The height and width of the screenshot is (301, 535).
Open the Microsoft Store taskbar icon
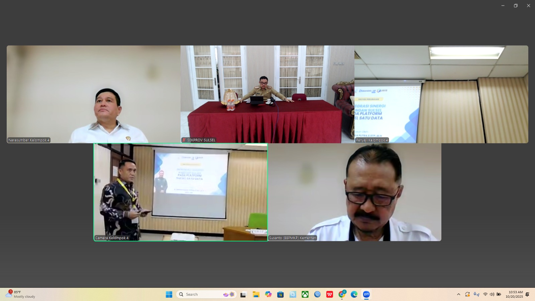[281, 294]
